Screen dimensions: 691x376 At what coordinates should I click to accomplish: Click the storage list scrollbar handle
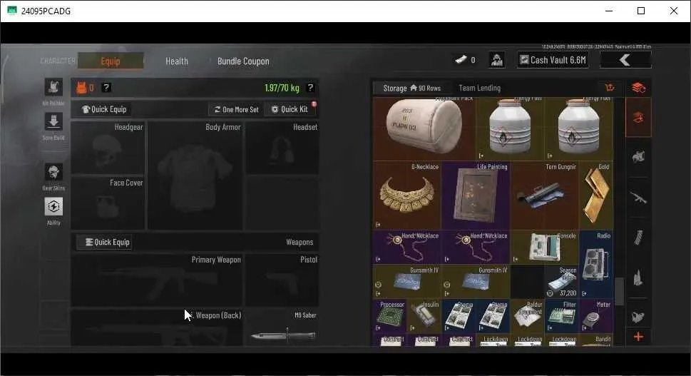(x=619, y=291)
